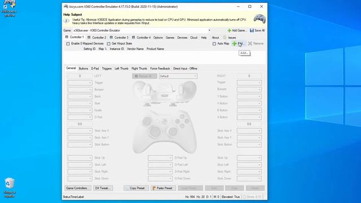Screen dimensions: 361x203
Task: Click the Vendor Name column header
Action: pos(135,49)
